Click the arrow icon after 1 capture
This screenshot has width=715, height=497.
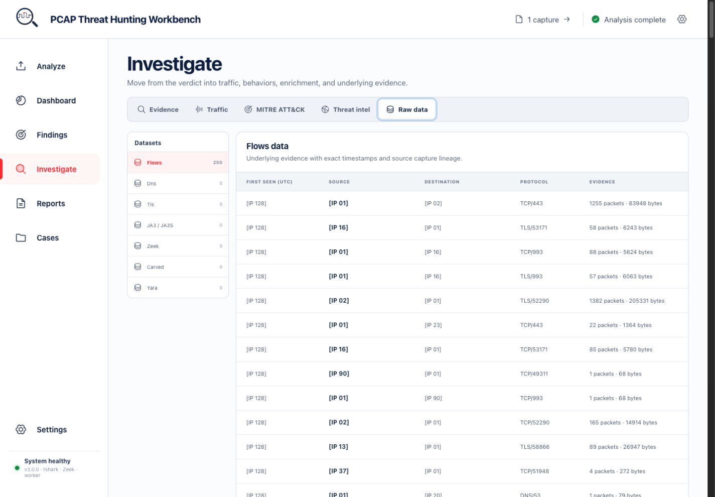pos(567,19)
